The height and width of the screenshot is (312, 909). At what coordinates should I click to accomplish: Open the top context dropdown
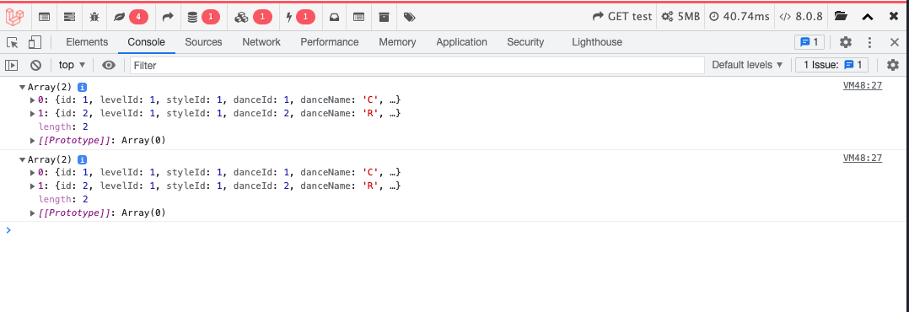[72, 65]
